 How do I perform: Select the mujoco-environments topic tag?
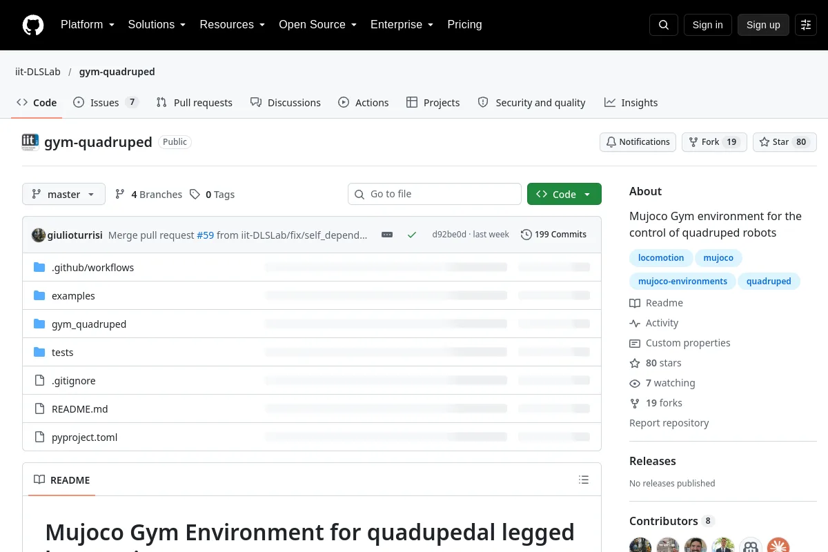coord(682,282)
